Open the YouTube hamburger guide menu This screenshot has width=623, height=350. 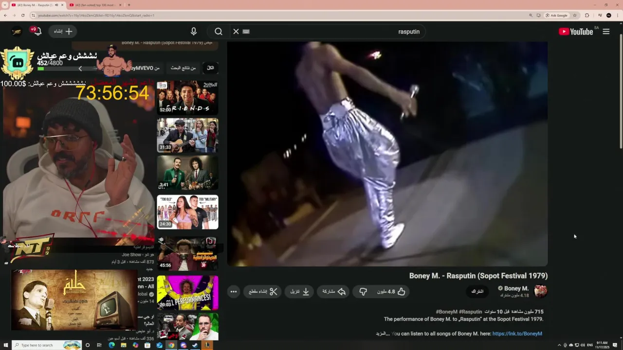pyautogui.click(x=606, y=32)
